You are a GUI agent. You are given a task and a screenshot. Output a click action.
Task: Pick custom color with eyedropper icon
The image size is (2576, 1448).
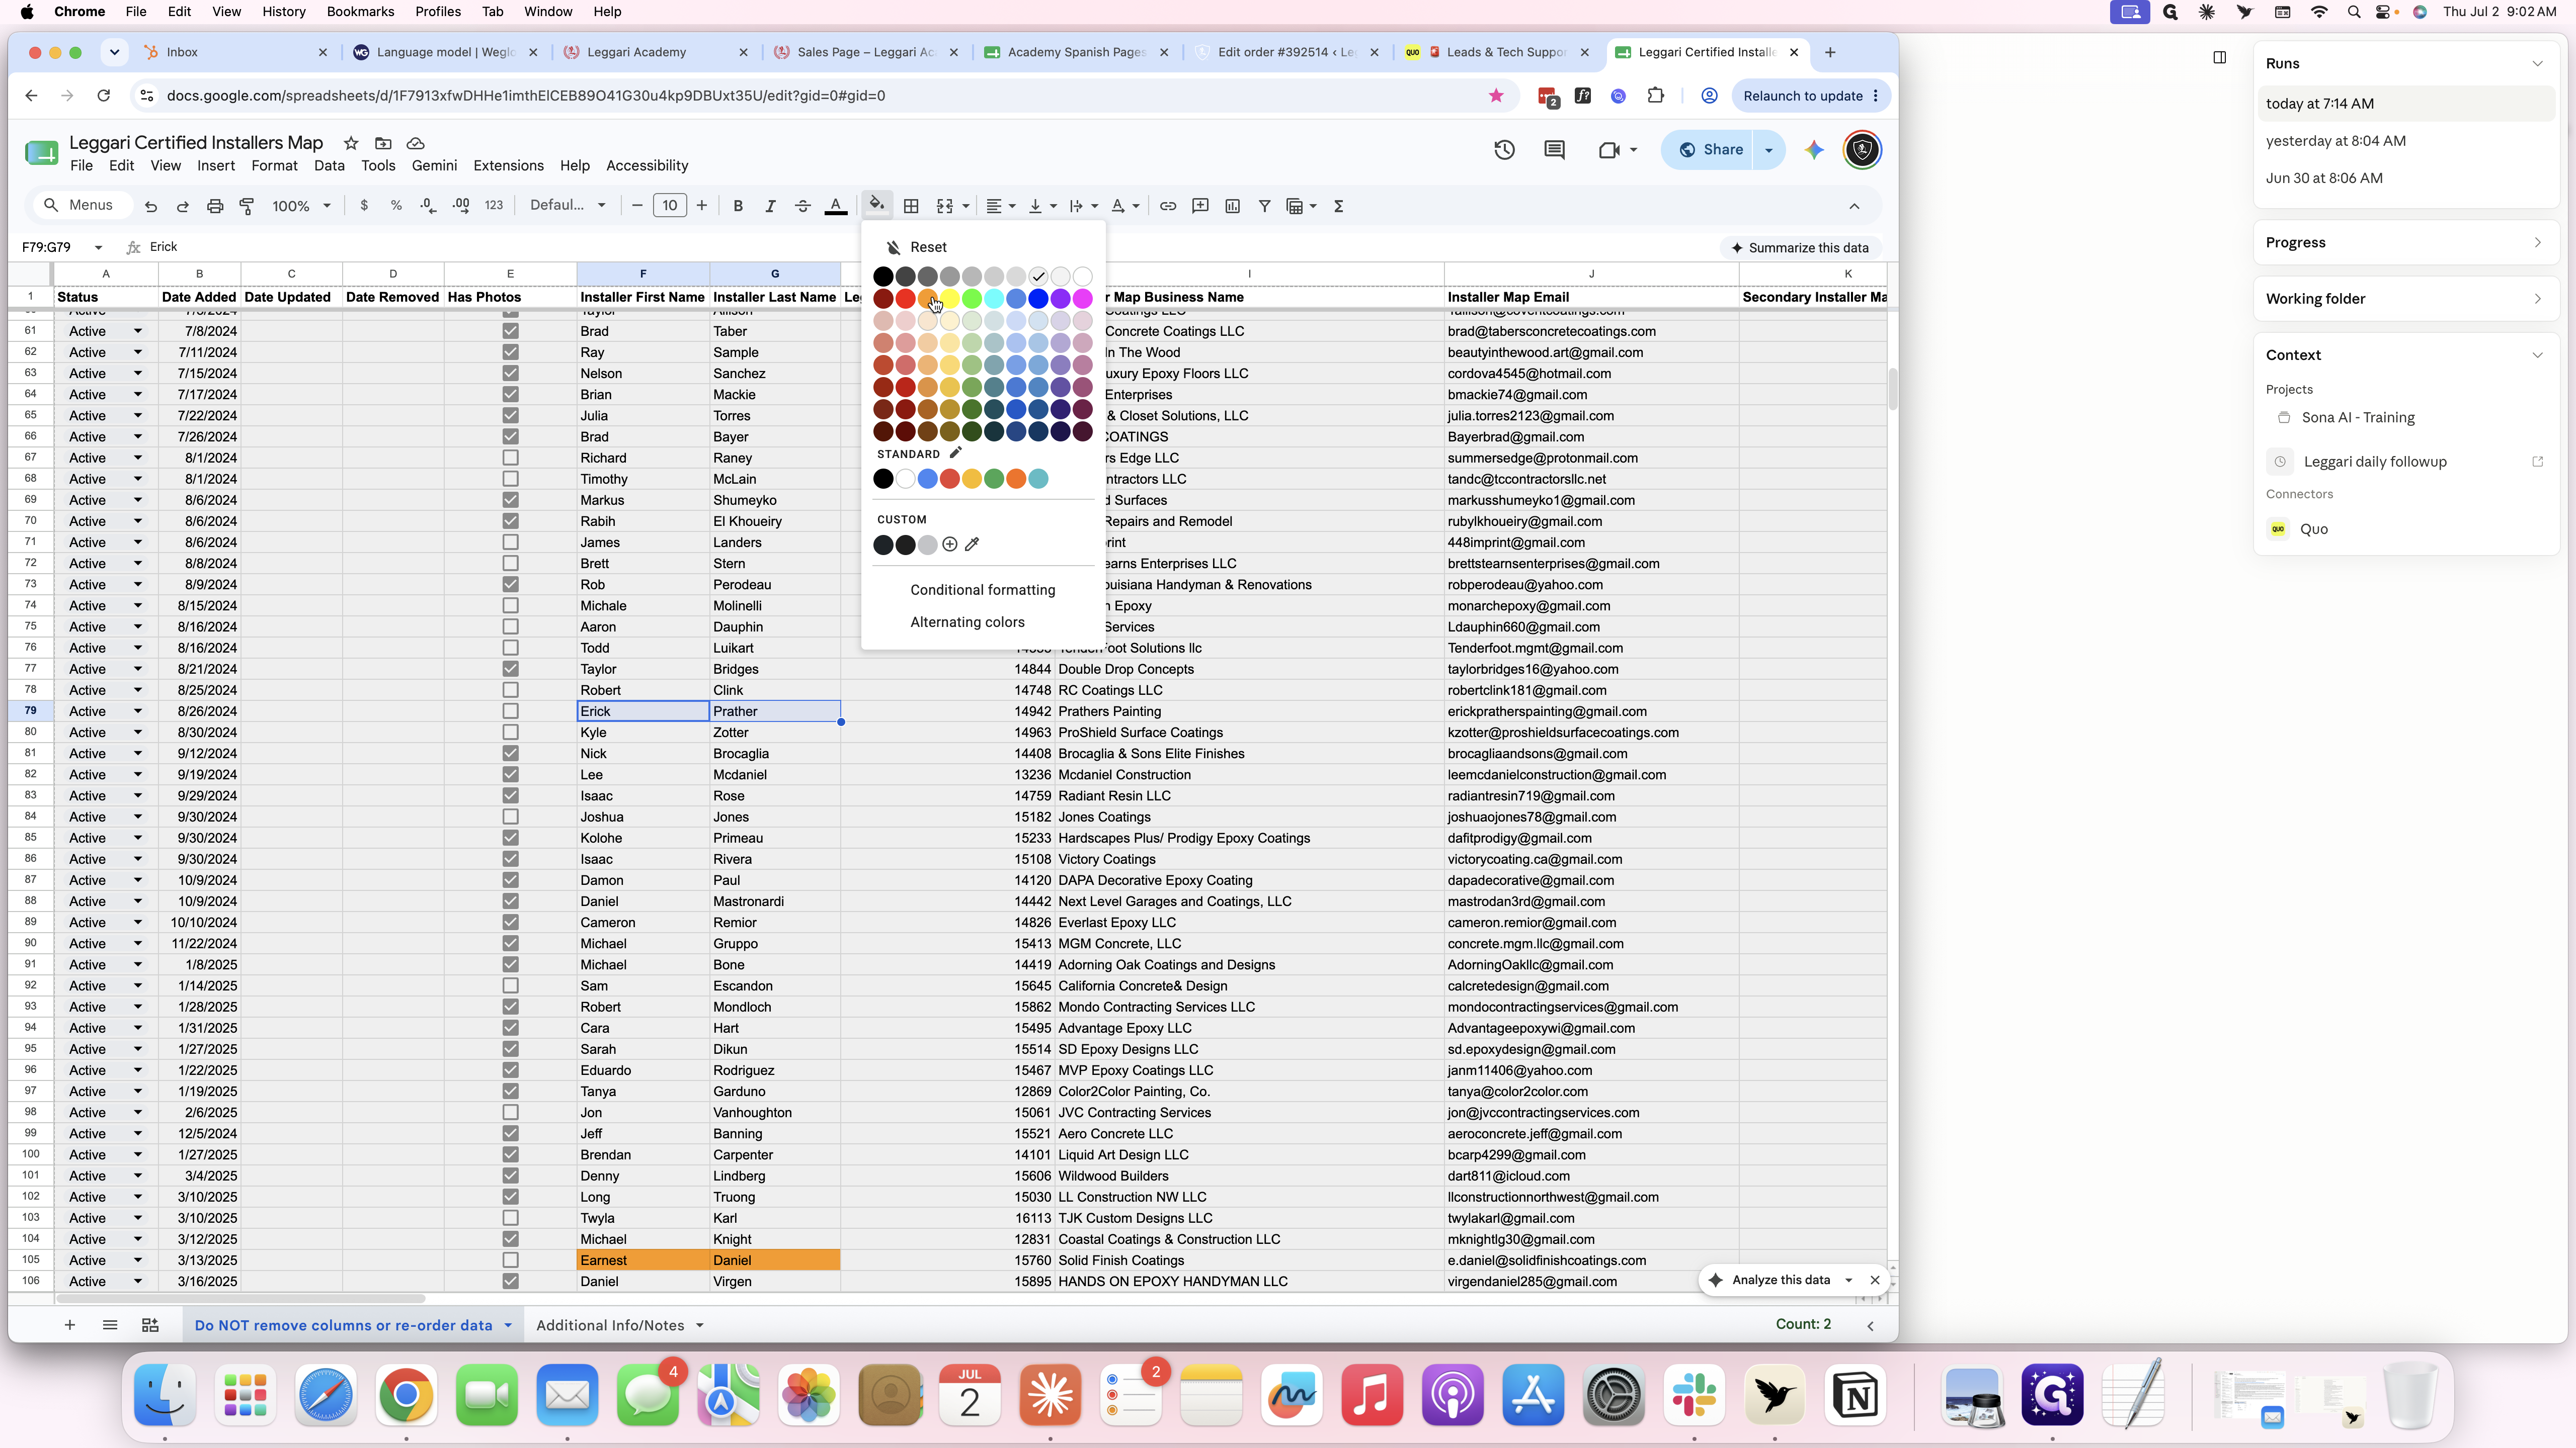972,545
